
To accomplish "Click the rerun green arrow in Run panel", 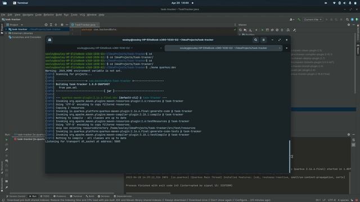I will tap(7, 140).
